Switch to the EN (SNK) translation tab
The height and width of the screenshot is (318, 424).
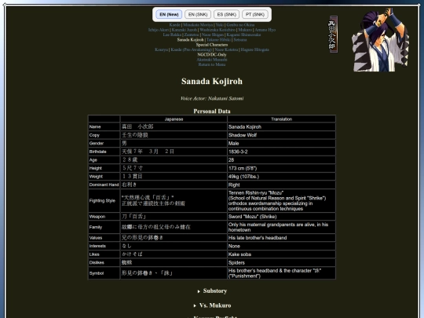click(198, 14)
